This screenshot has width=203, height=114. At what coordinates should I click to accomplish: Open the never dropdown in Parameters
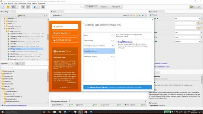(x=187, y=37)
